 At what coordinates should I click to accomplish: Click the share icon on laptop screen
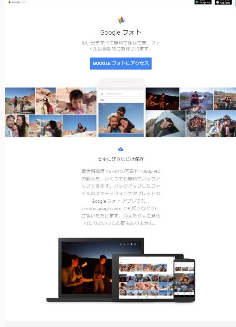pyautogui.click(x=121, y=244)
